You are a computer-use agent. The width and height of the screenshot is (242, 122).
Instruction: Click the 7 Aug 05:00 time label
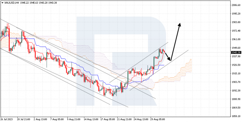tap(57, 120)
